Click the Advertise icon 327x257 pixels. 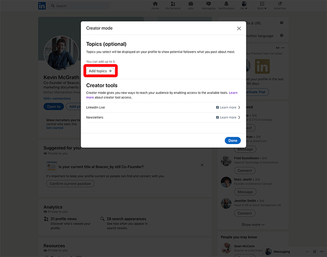pos(280,4)
